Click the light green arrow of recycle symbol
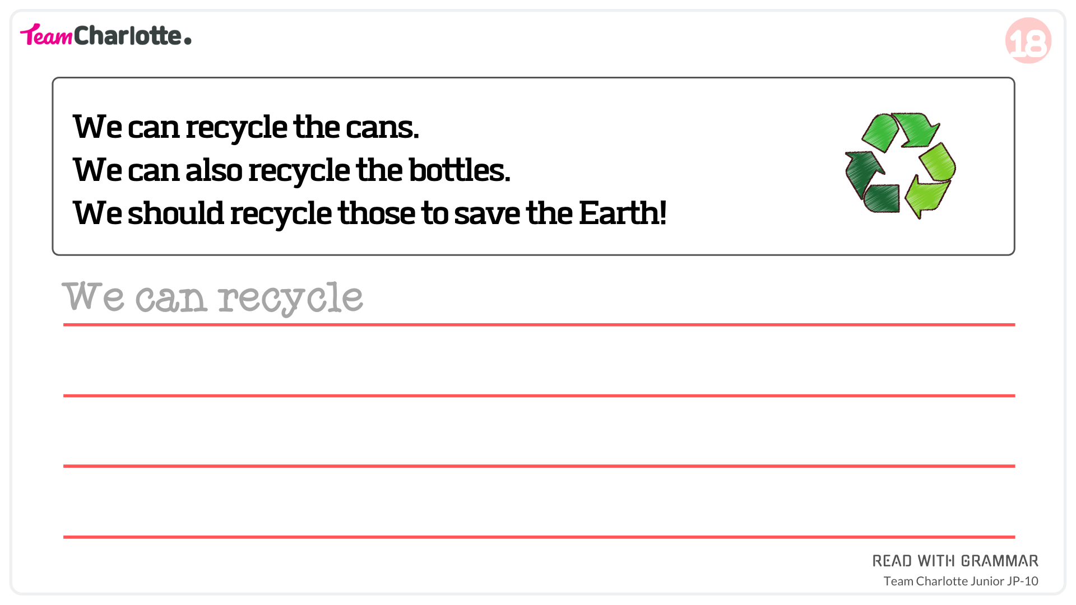 (931, 179)
